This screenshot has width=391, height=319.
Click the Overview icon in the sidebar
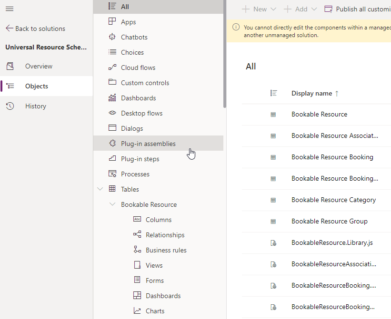click(x=10, y=66)
